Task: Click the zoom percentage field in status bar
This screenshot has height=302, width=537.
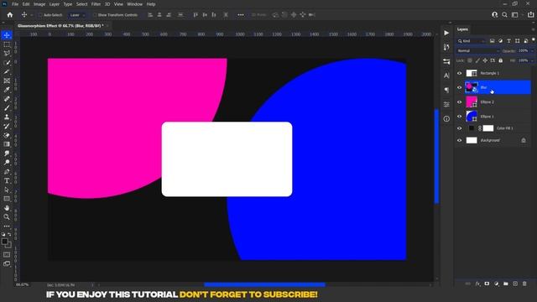Action: tap(23, 285)
